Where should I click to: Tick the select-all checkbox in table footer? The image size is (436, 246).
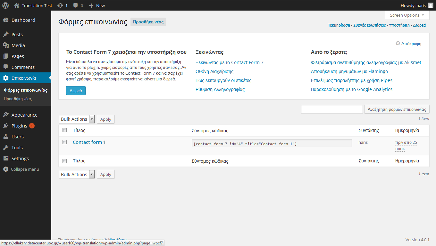(64, 160)
